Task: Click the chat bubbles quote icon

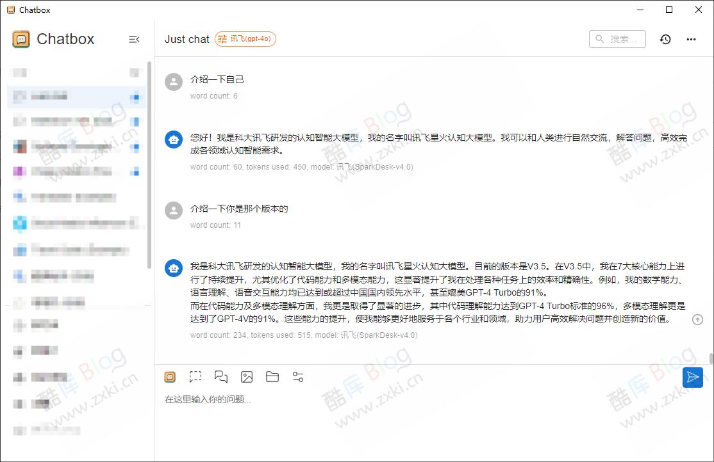Action: 221,377
